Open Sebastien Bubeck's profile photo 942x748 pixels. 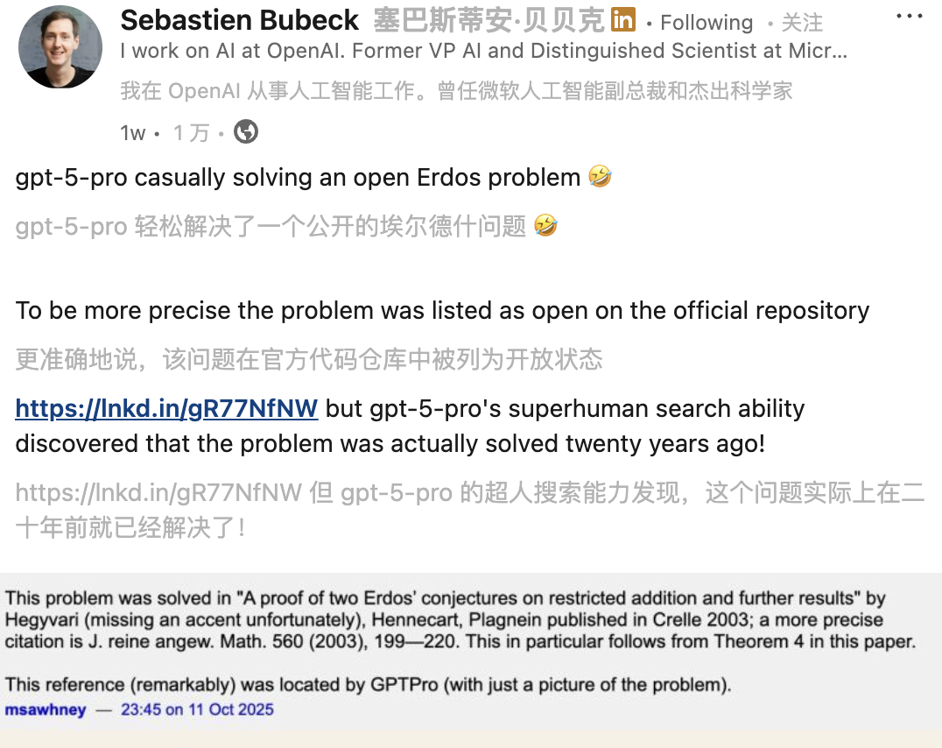click(x=60, y=47)
